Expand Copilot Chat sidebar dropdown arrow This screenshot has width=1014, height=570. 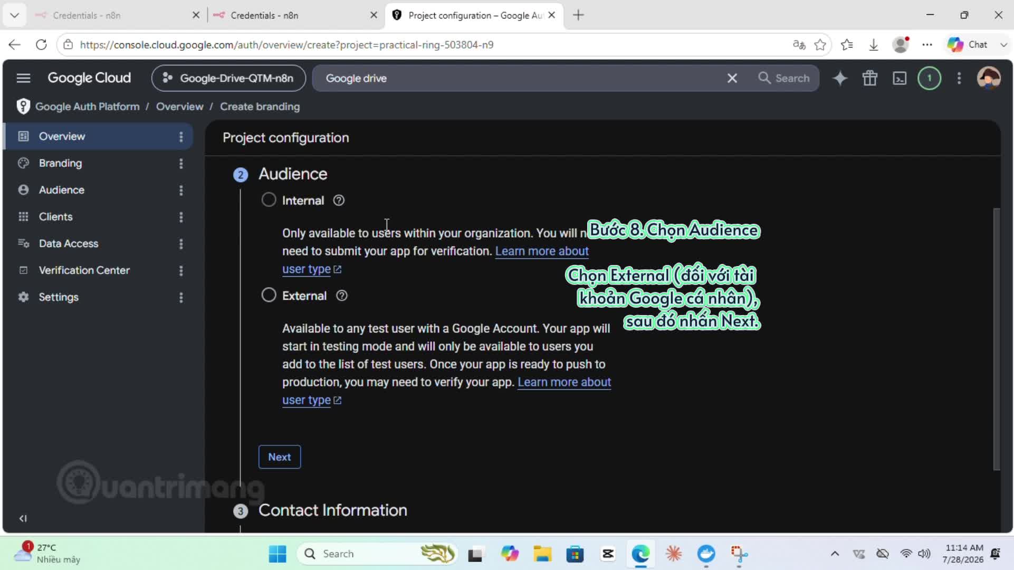[x=1003, y=45]
